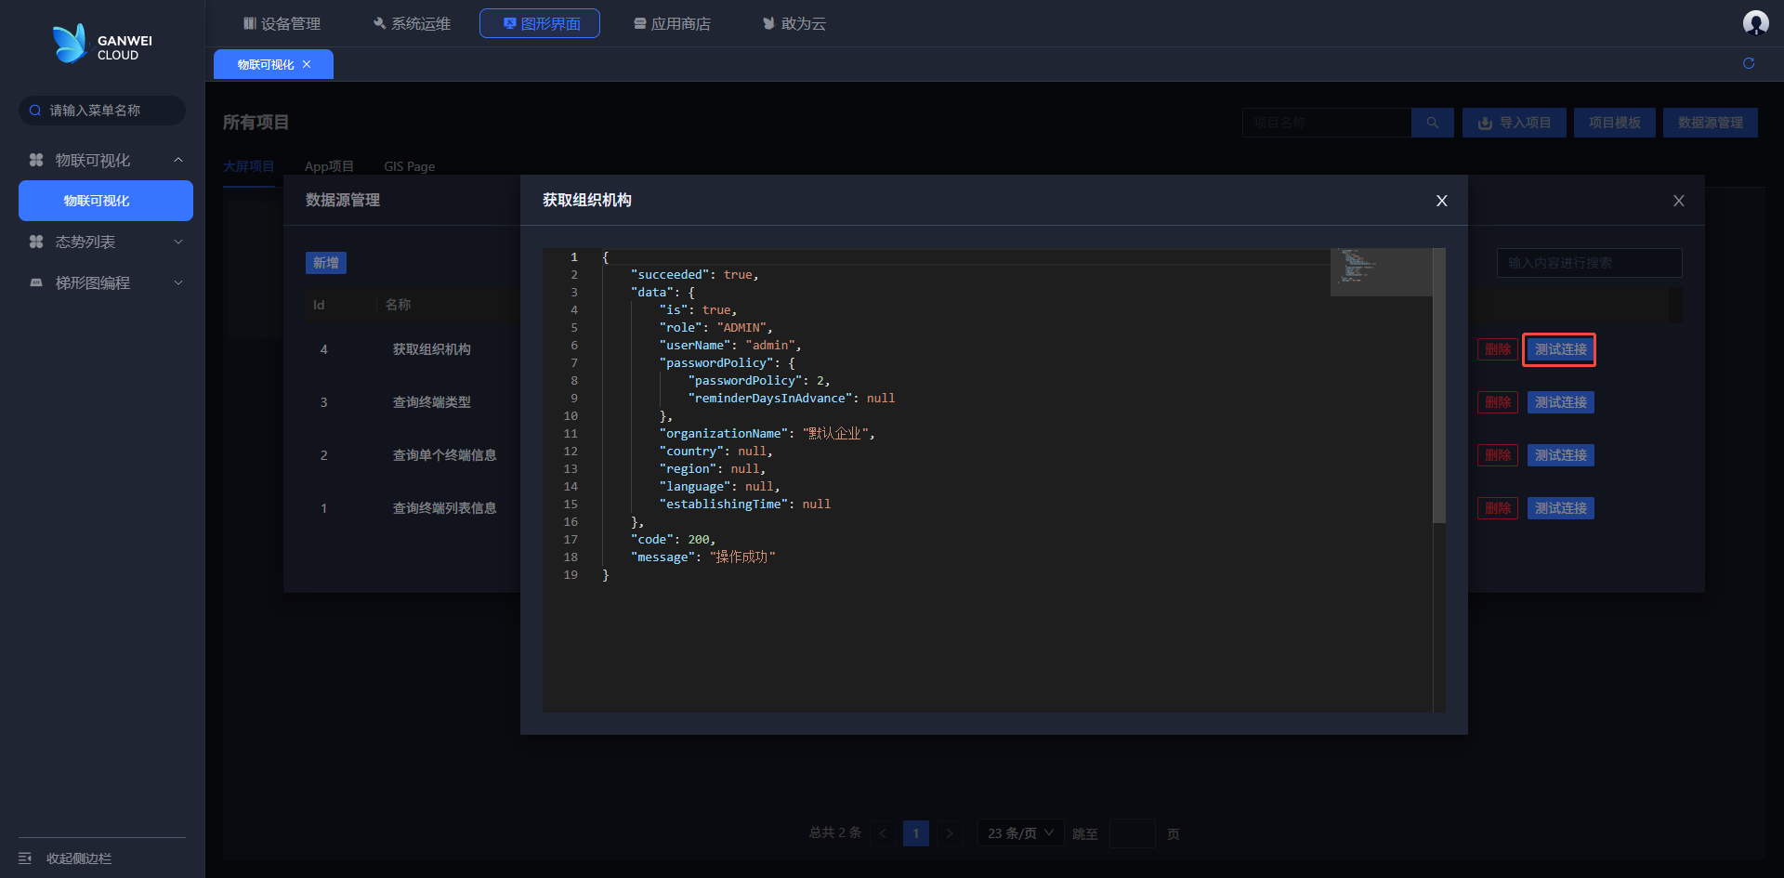
Task: Click the user avatar icon
Action: pyautogui.click(x=1755, y=23)
